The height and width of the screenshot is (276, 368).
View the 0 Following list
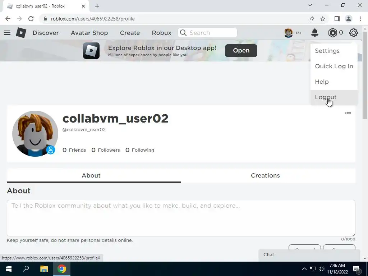140,150
